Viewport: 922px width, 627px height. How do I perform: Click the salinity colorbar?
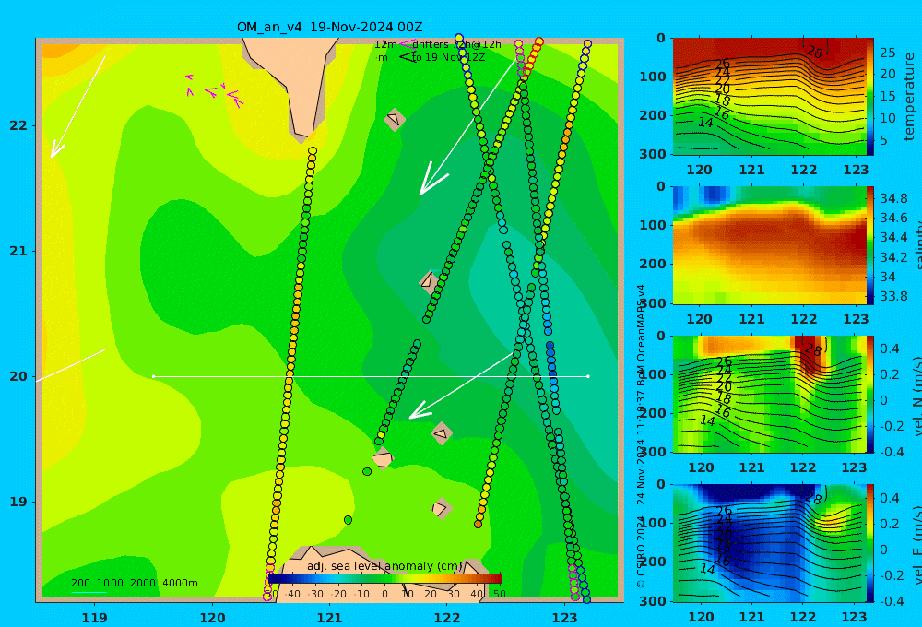tap(870, 244)
